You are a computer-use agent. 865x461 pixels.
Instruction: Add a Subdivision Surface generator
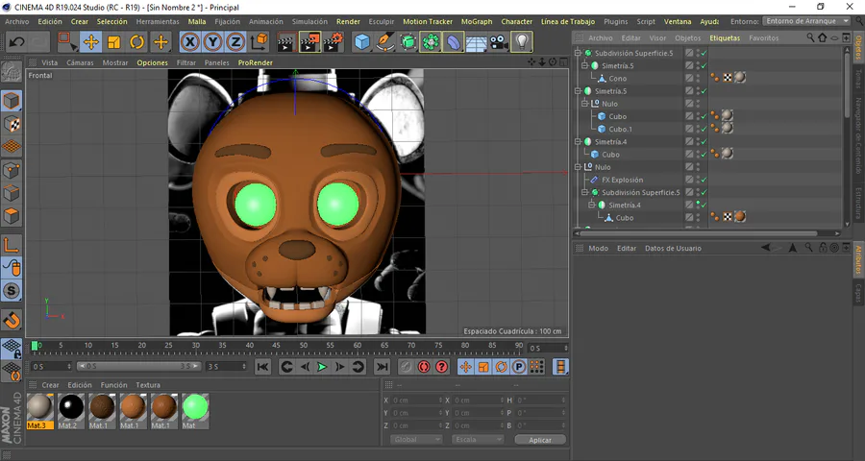pyautogui.click(x=408, y=42)
